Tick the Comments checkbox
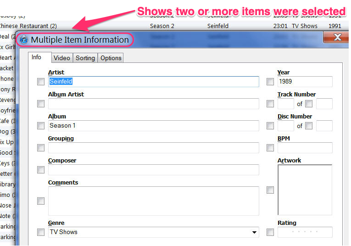This screenshot has height=246, width=351. 41,201
